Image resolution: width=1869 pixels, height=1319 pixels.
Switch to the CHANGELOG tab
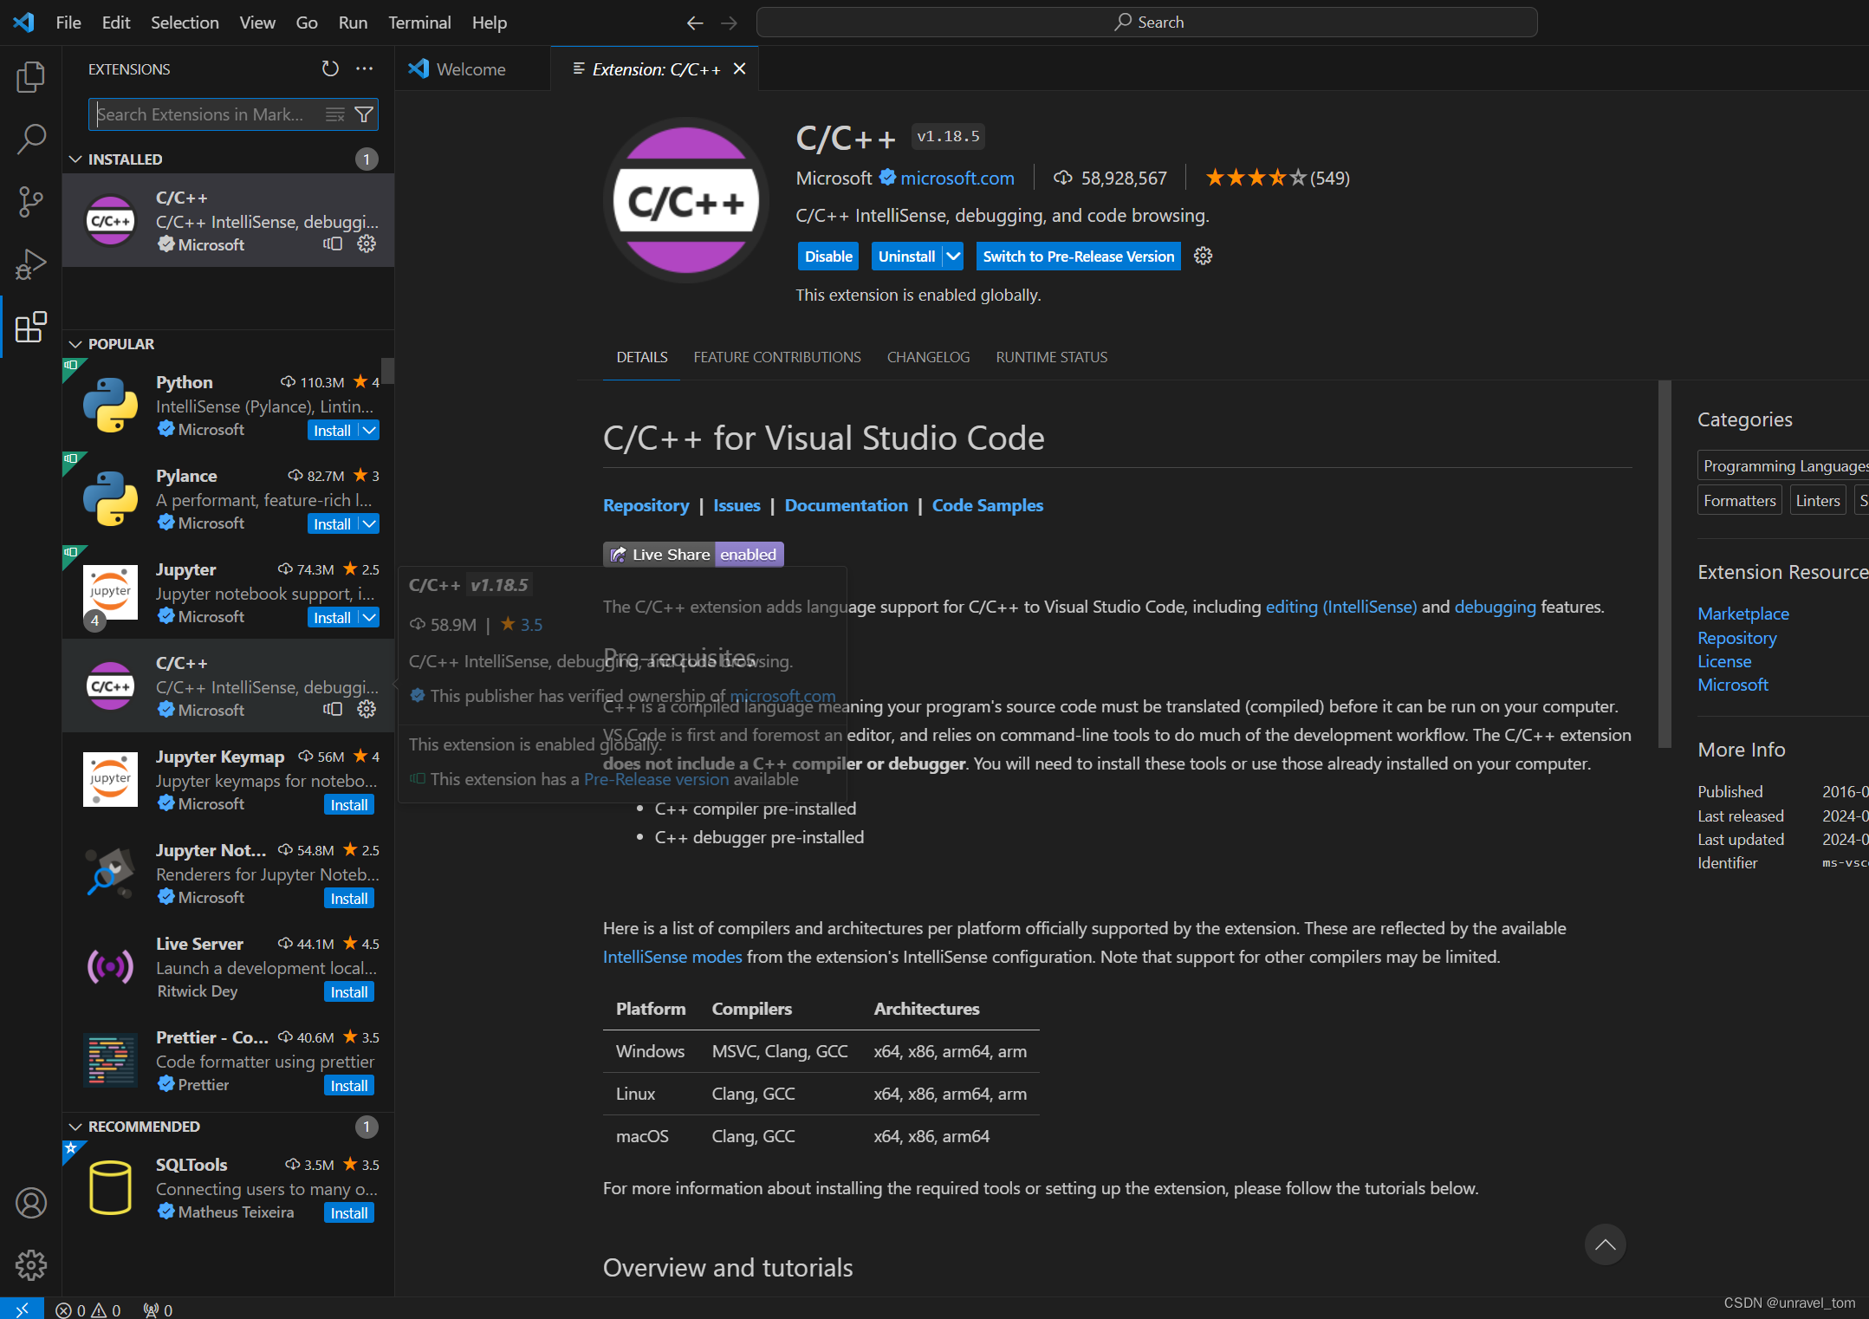(928, 357)
